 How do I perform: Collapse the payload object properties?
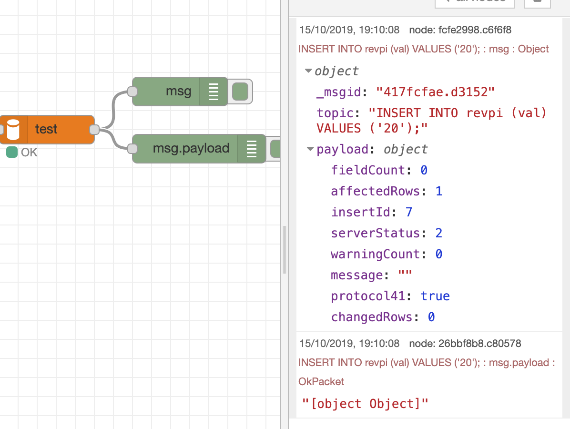click(x=310, y=149)
